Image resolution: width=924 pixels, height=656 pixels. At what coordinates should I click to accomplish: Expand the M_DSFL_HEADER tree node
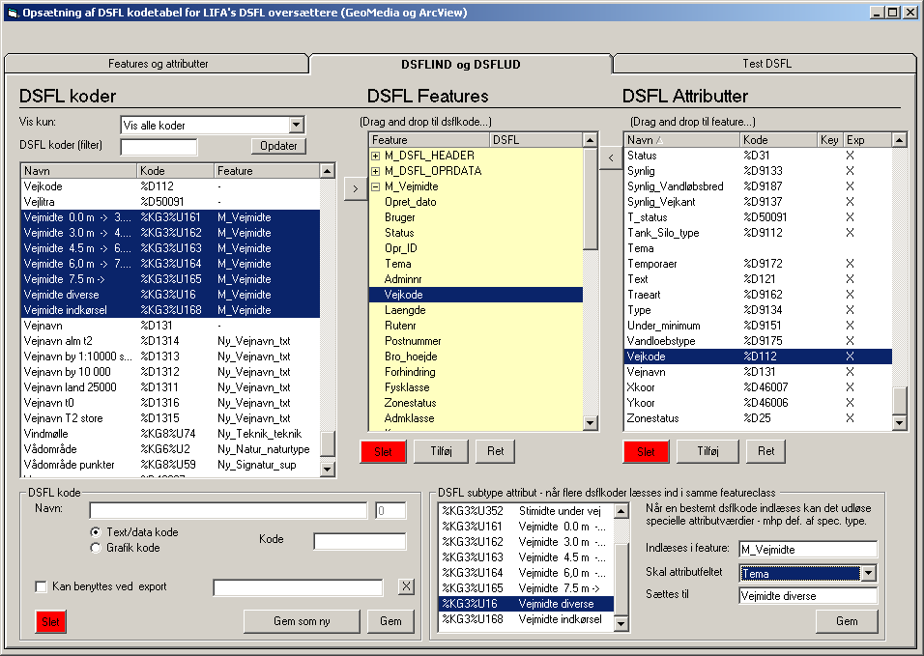point(376,156)
